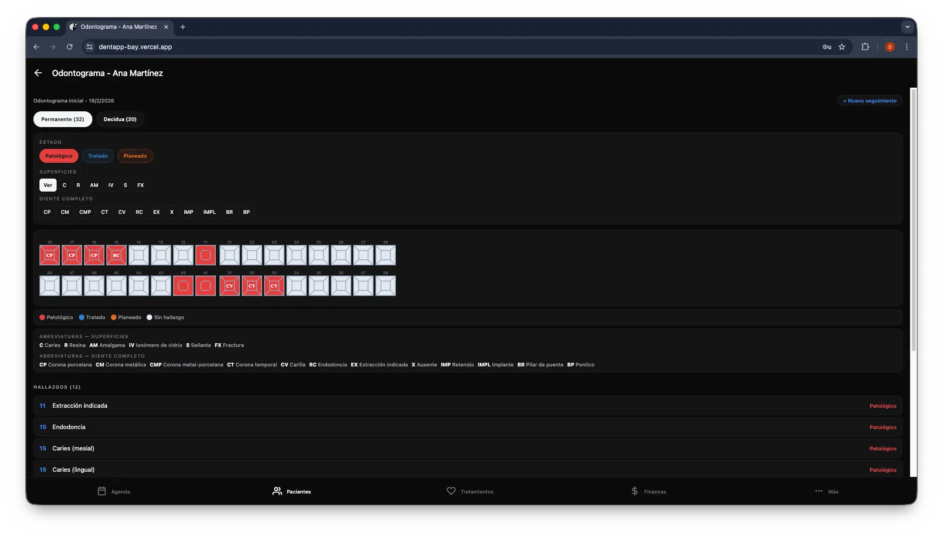Click + Nuevo seguimiento button
The image size is (943, 539).
(869, 101)
